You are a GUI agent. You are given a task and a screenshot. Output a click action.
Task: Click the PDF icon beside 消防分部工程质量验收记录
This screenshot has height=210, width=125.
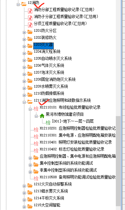pos(30,11)
